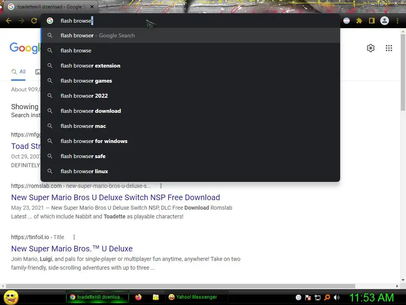Screen dimensions: 406x305
Task: Choose the 'flash browser - Google Search' suggestion
Action: point(190,35)
